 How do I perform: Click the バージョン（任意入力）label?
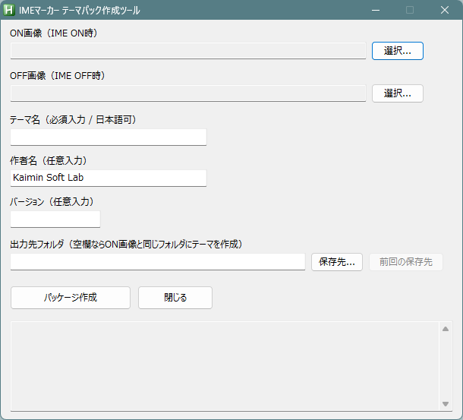coord(52,202)
